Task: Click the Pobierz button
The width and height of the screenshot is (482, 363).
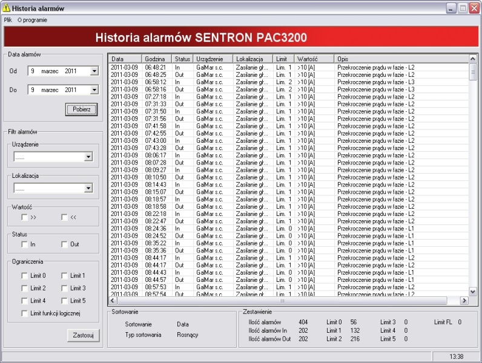Action: pyautogui.click(x=82, y=110)
